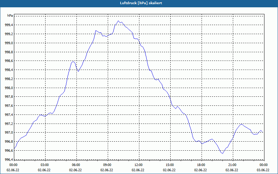Viewport: 278px width, 174px height.
Task: Click the 15:00 time axis label
Action: (170, 165)
